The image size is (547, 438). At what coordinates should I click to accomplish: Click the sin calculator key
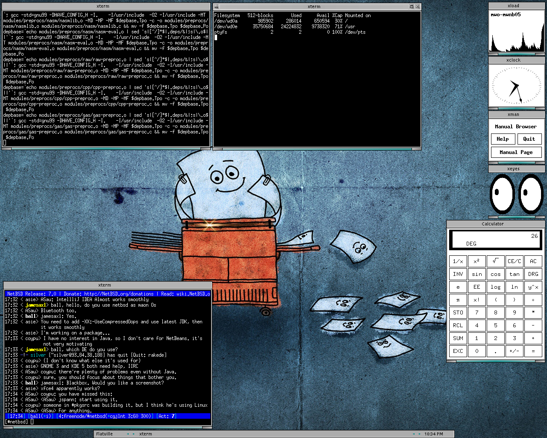click(x=476, y=274)
